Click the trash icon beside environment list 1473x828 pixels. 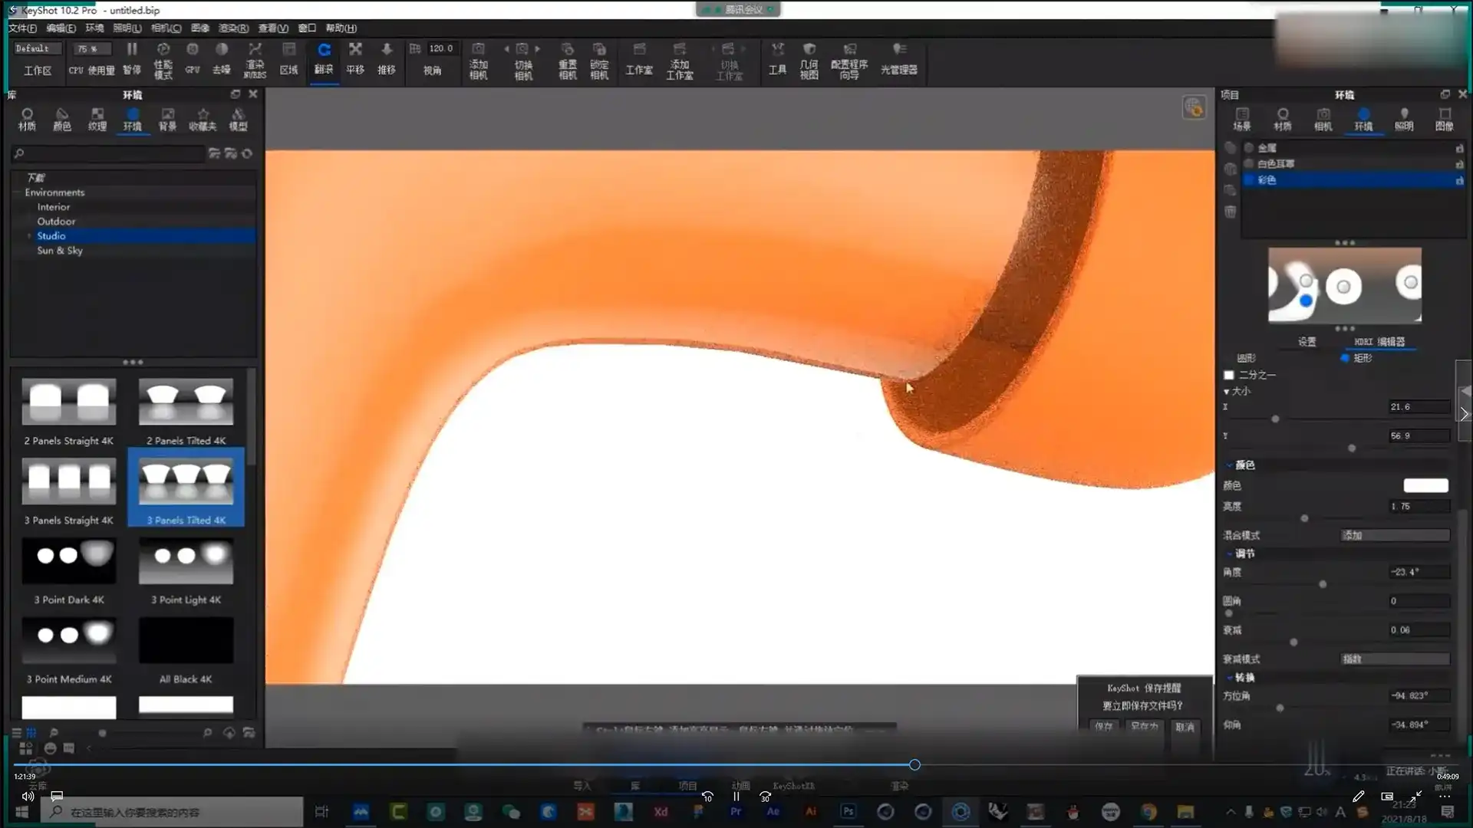(x=1230, y=212)
